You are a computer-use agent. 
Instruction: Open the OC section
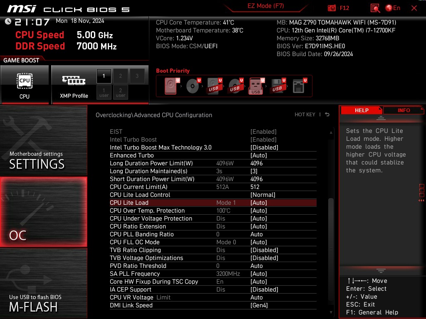click(x=43, y=212)
